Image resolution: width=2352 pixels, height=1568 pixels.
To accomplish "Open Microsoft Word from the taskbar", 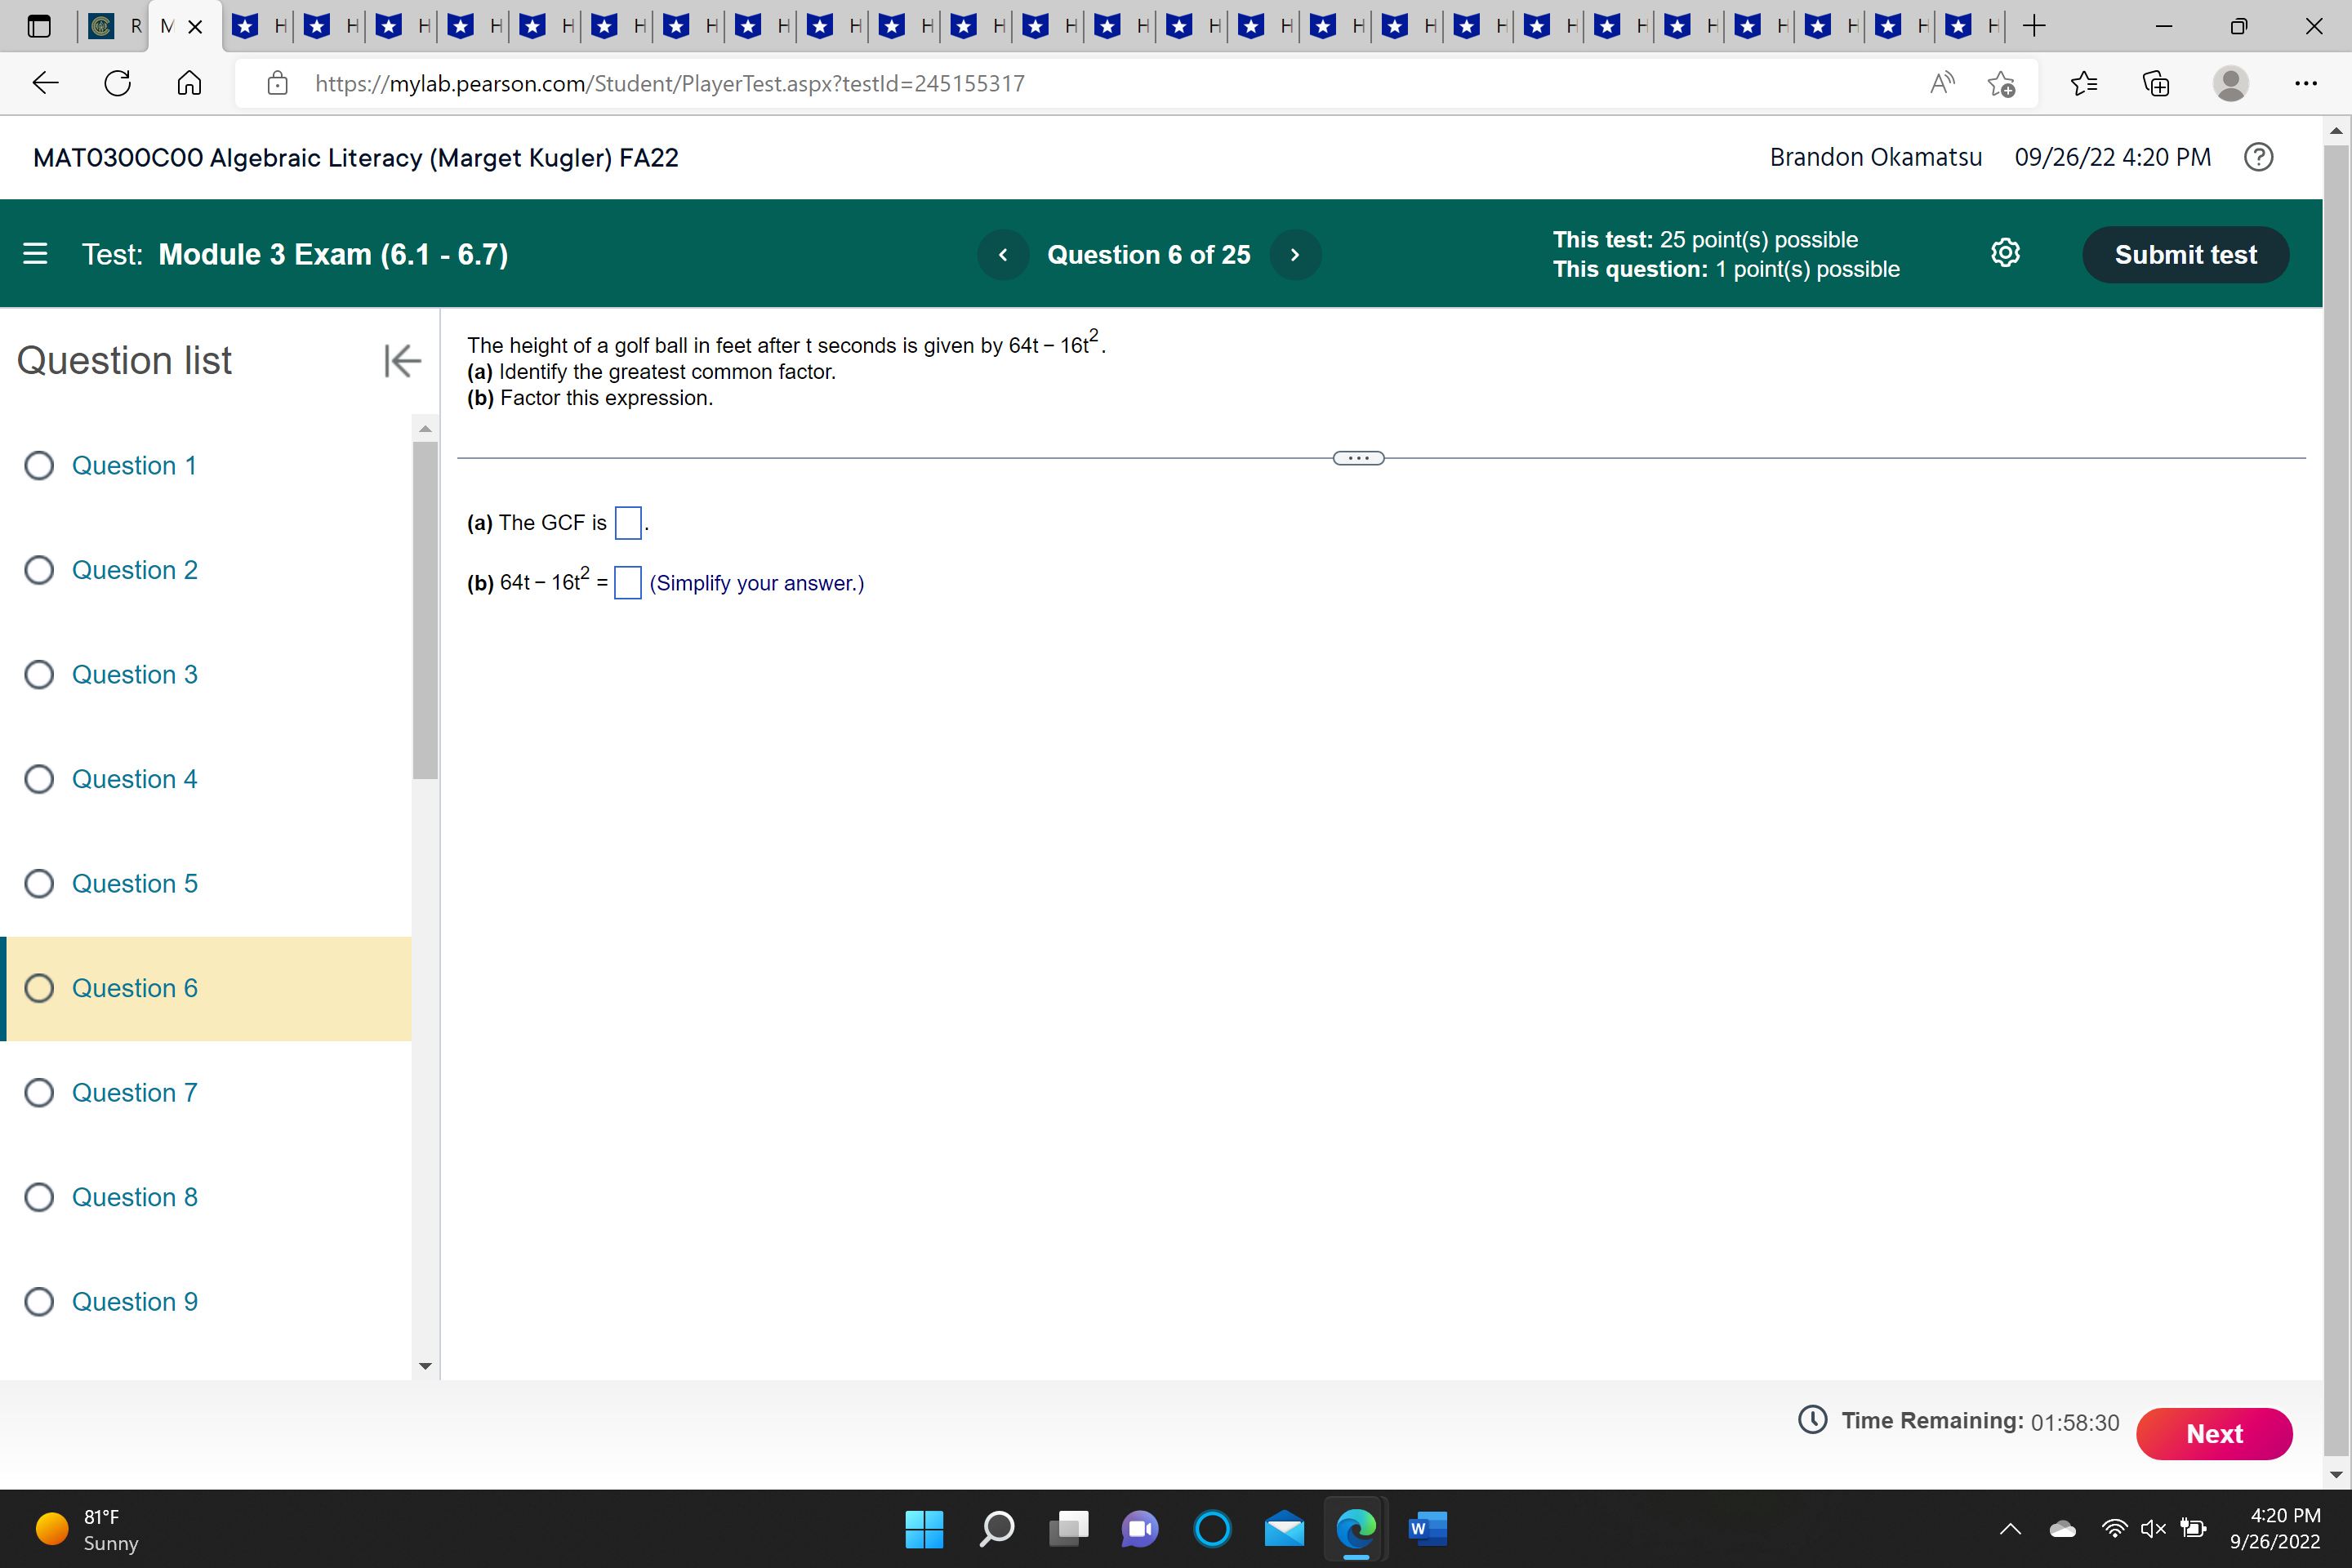I will pyautogui.click(x=1427, y=1528).
